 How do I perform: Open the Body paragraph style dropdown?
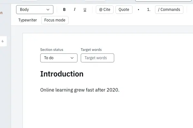pos(35,10)
